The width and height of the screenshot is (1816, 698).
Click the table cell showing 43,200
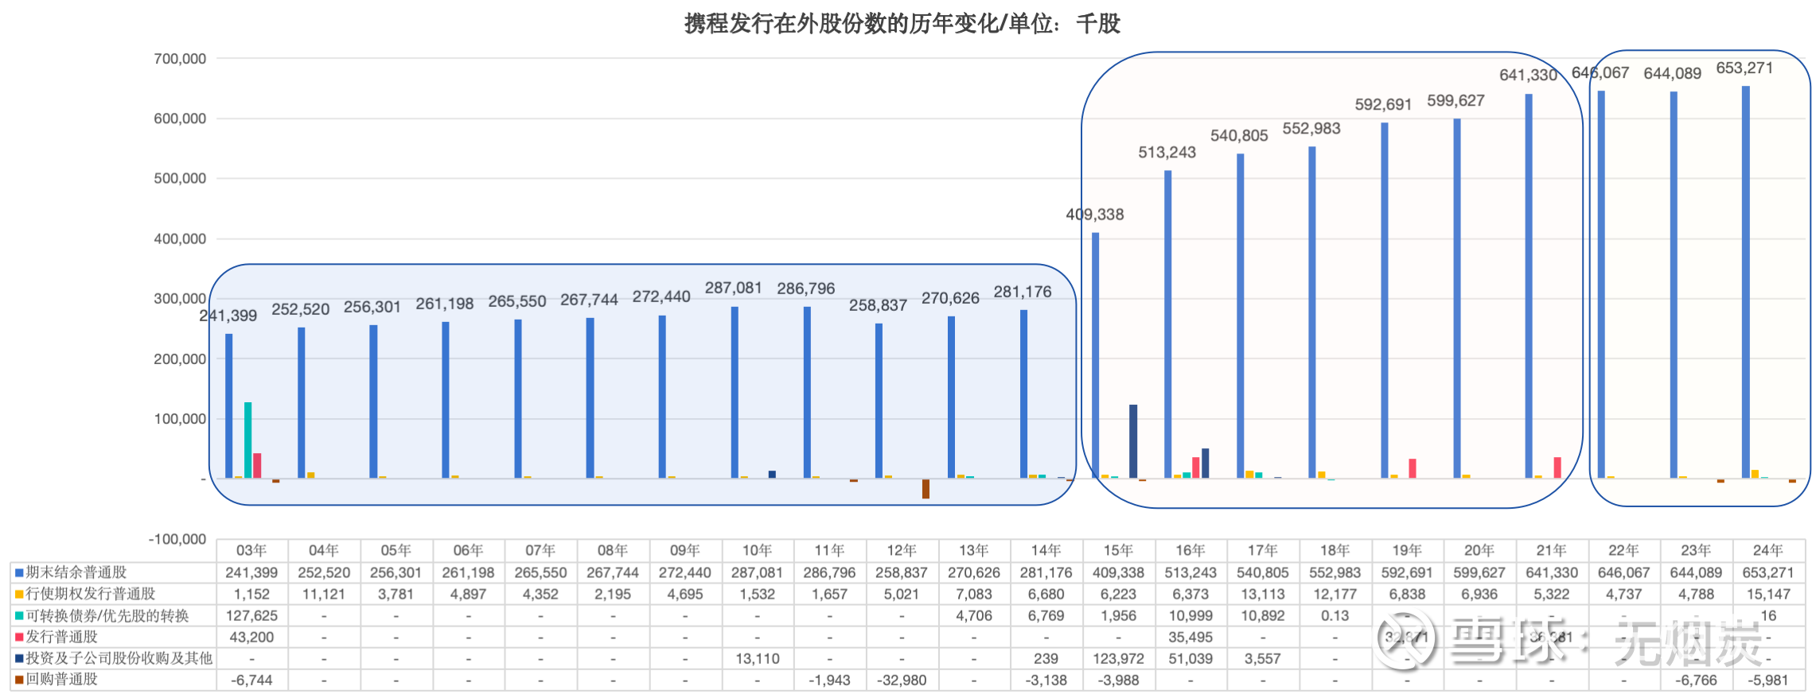pyautogui.click(x=251, y=637)
